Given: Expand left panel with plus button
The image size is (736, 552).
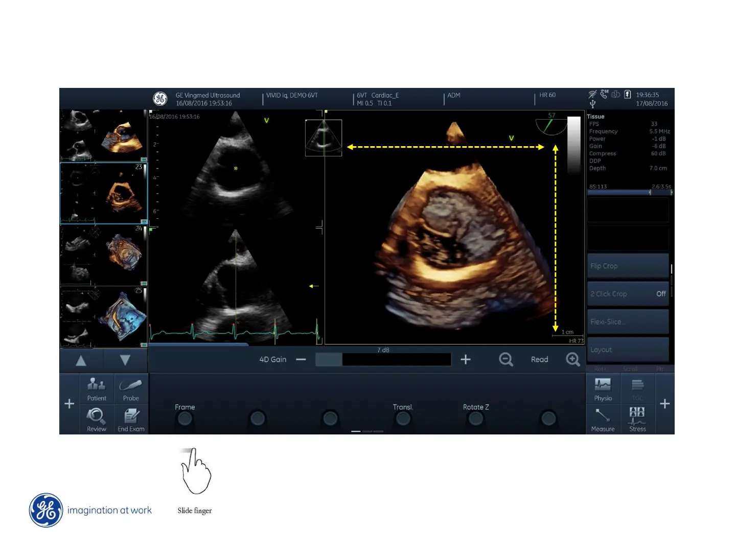Looking at the screenshot, I should pyautogui.click(x=70, y=404).
